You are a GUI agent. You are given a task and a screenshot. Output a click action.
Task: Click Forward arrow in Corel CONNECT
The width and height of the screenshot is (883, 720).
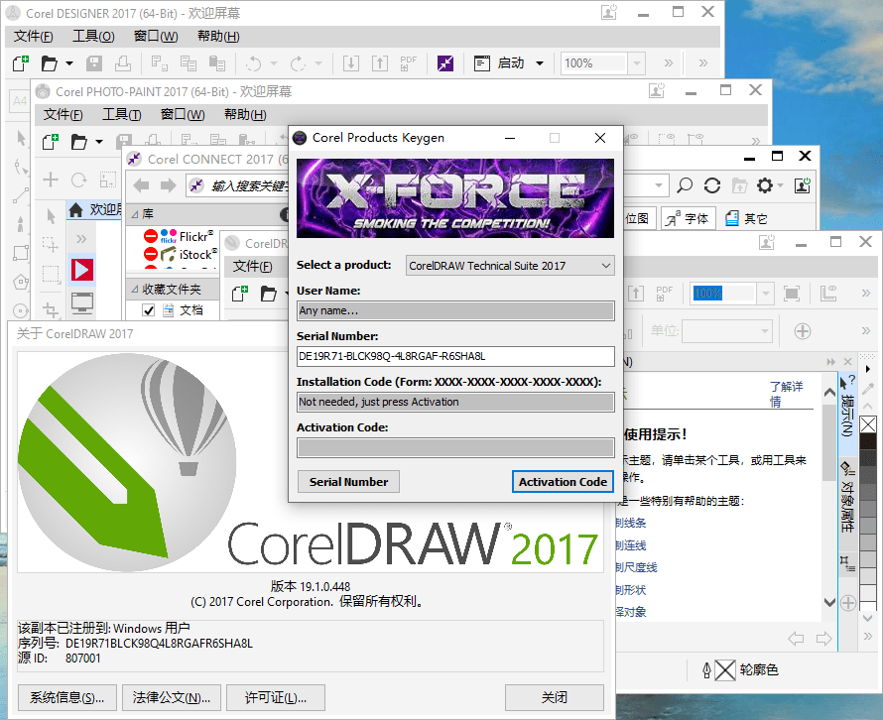(168, 185)
